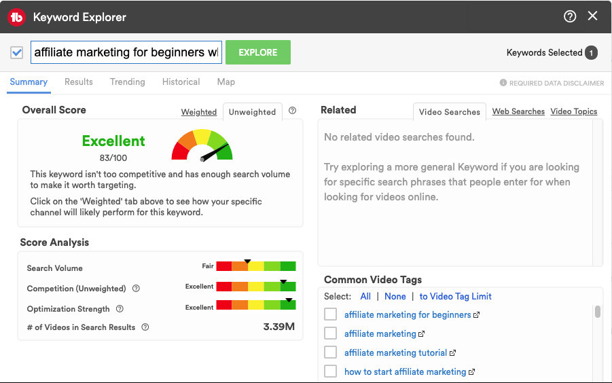Switch to Web Searches related tab

pyautogui.click(x=518, y=111)
